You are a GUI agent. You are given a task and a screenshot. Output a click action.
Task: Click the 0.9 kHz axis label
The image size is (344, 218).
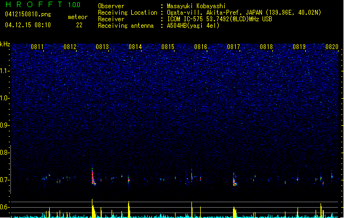(x=4, y=125)
